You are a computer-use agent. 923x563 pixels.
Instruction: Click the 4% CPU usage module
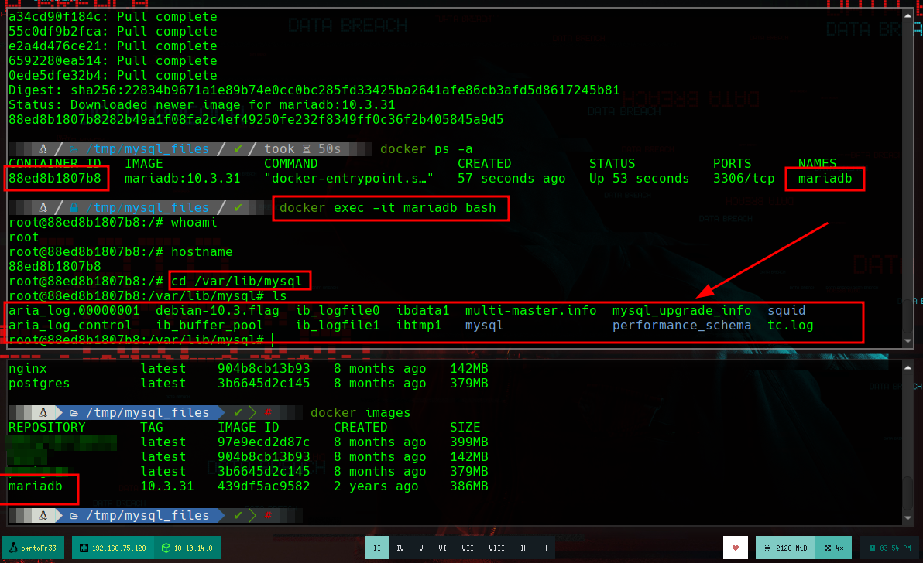tap(834, 548)
